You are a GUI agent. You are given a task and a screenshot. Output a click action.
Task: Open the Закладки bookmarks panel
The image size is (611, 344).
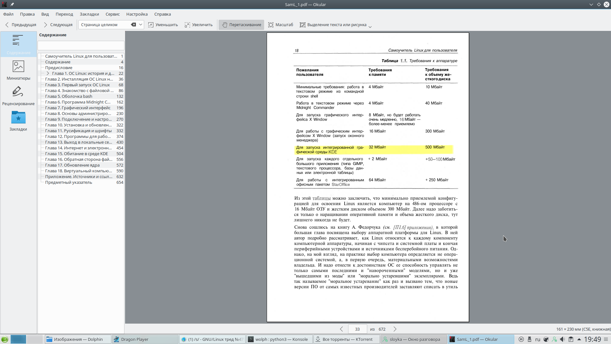coord(18,121)
